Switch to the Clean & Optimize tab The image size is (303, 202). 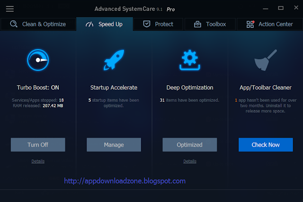tap(38, 24)
